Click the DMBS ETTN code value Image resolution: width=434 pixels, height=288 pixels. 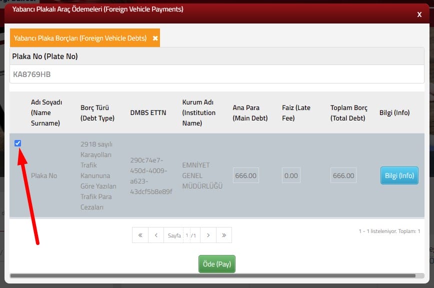pos(151,175)
